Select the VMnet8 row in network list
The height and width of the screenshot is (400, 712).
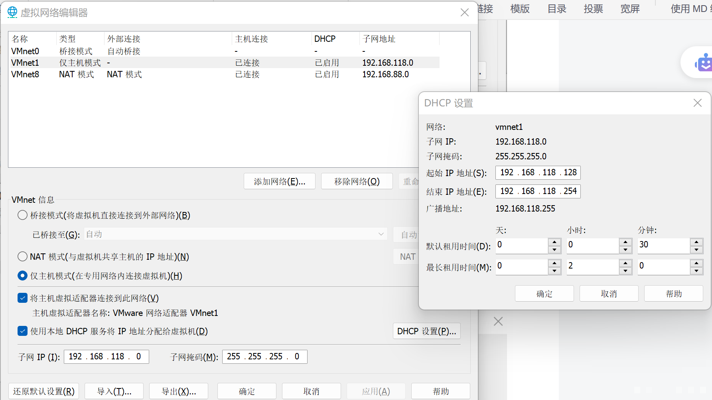click(224, 74)
